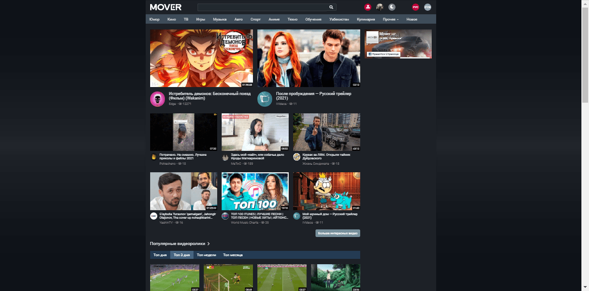Open the Игры category

(201, 20)
